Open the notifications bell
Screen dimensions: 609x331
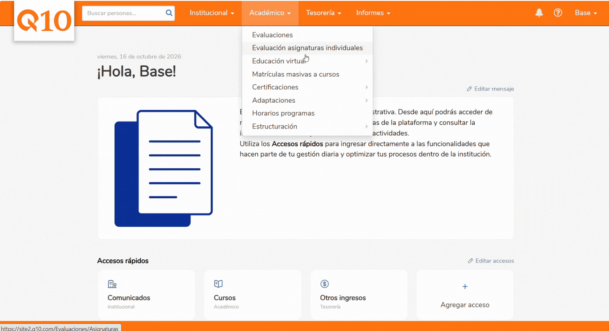tap(539, 13)
